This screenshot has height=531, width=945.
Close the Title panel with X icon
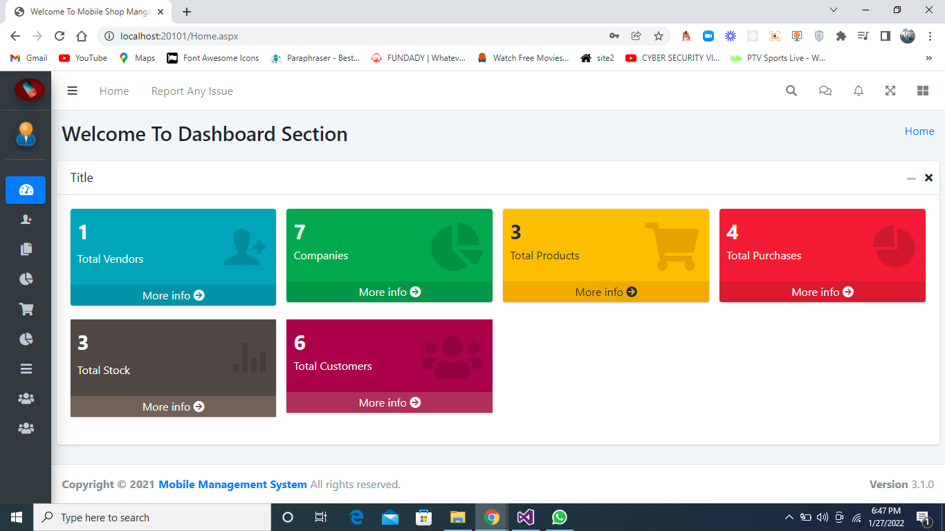click(928, 178)
